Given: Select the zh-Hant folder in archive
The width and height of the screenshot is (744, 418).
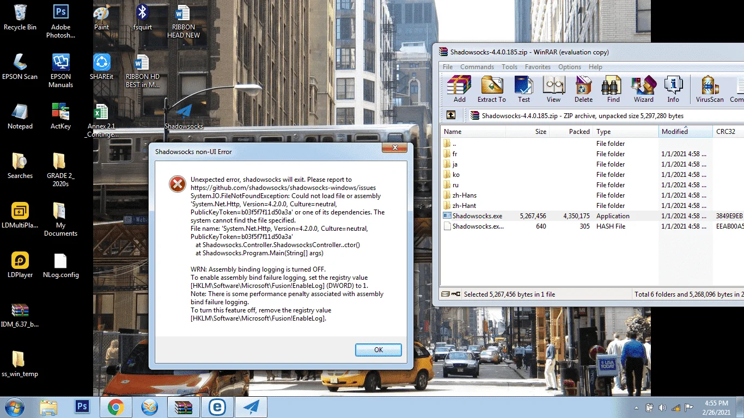Looking at the screenshot, I should click(x=592, y=206).
